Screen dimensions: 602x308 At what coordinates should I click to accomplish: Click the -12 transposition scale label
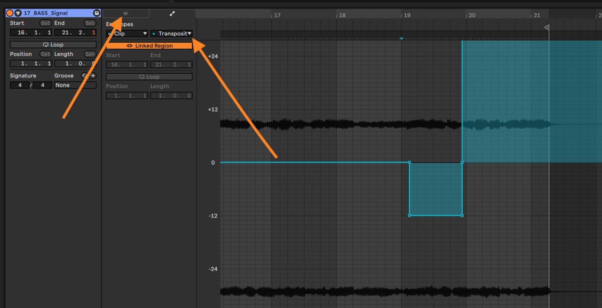[x=213, y=216]
